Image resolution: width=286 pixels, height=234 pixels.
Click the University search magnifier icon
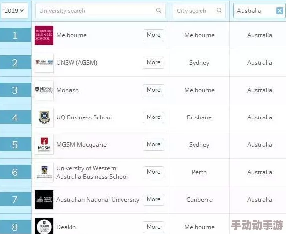(x=159, y=10)
